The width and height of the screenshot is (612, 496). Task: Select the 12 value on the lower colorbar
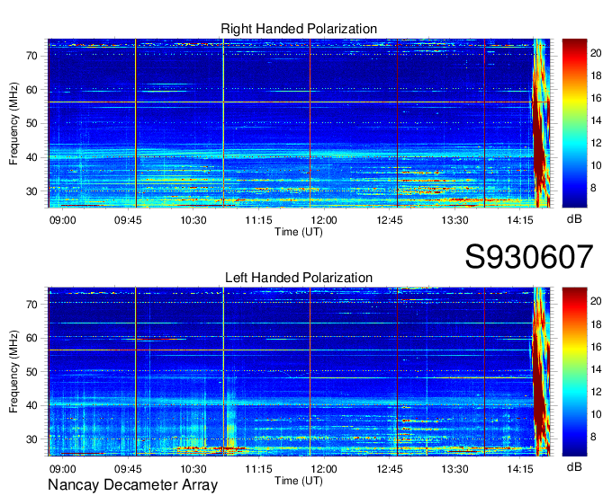tap(596, 392)
